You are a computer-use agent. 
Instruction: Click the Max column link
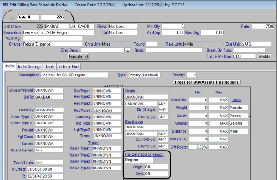pos(219,92)
